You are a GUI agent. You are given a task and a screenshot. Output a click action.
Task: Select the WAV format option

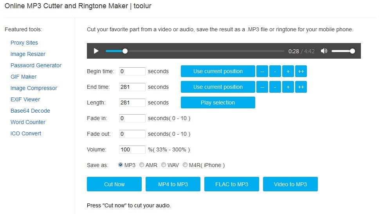tap(164, 165)
